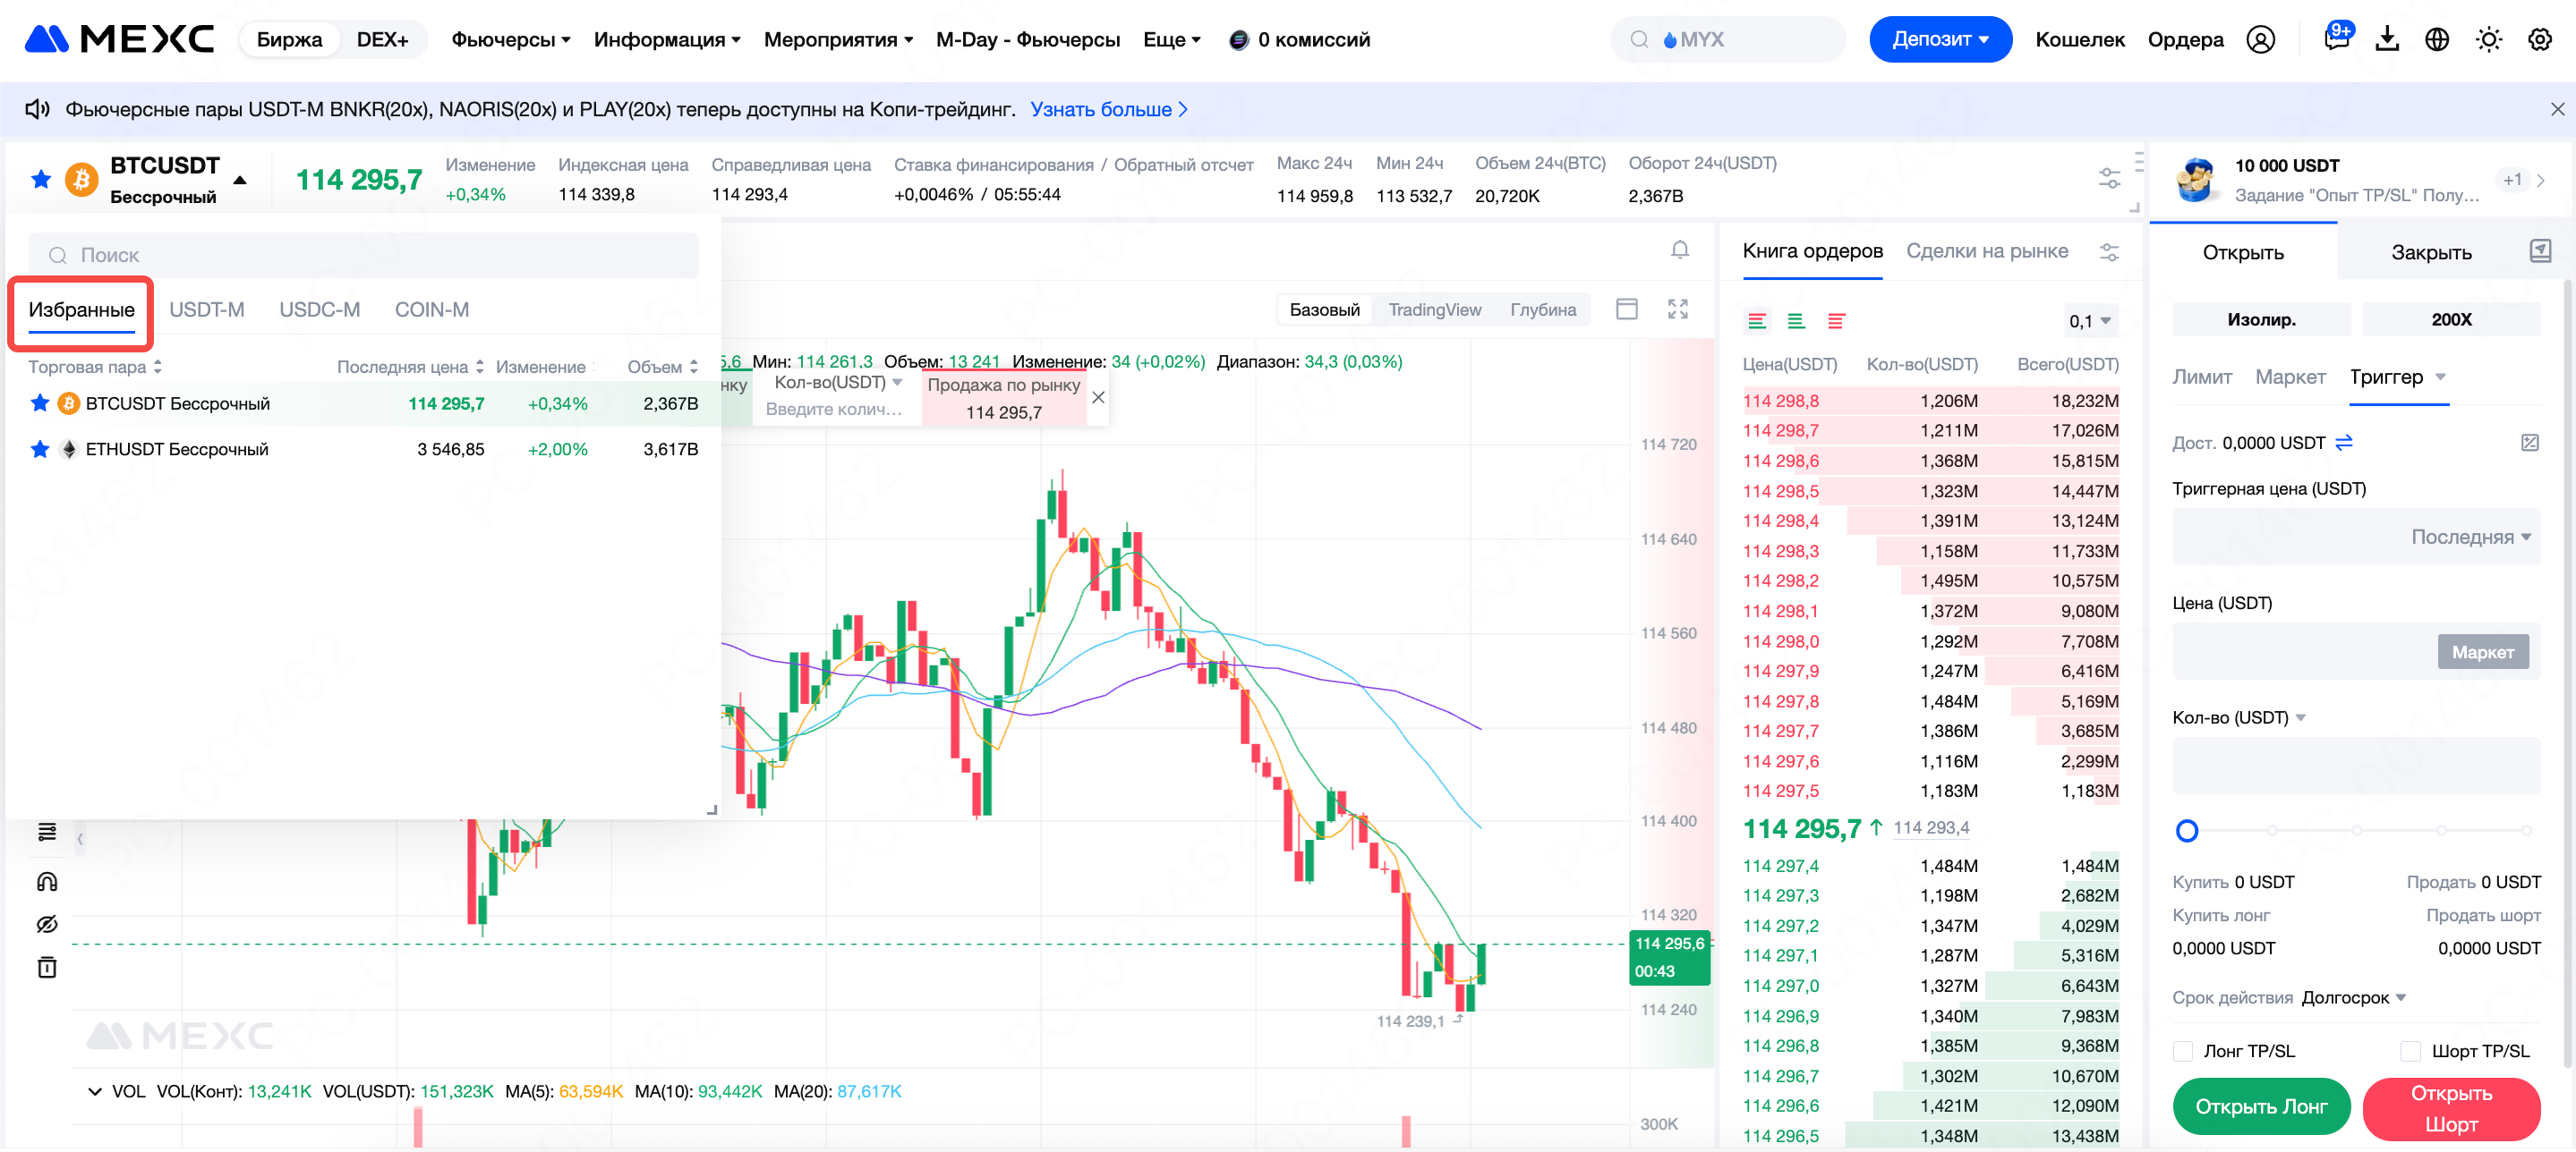Click the Поиск trading pair search field
Image resolution: width=2576 pixels, height=1152 pixels.
(x=363, y=255)
